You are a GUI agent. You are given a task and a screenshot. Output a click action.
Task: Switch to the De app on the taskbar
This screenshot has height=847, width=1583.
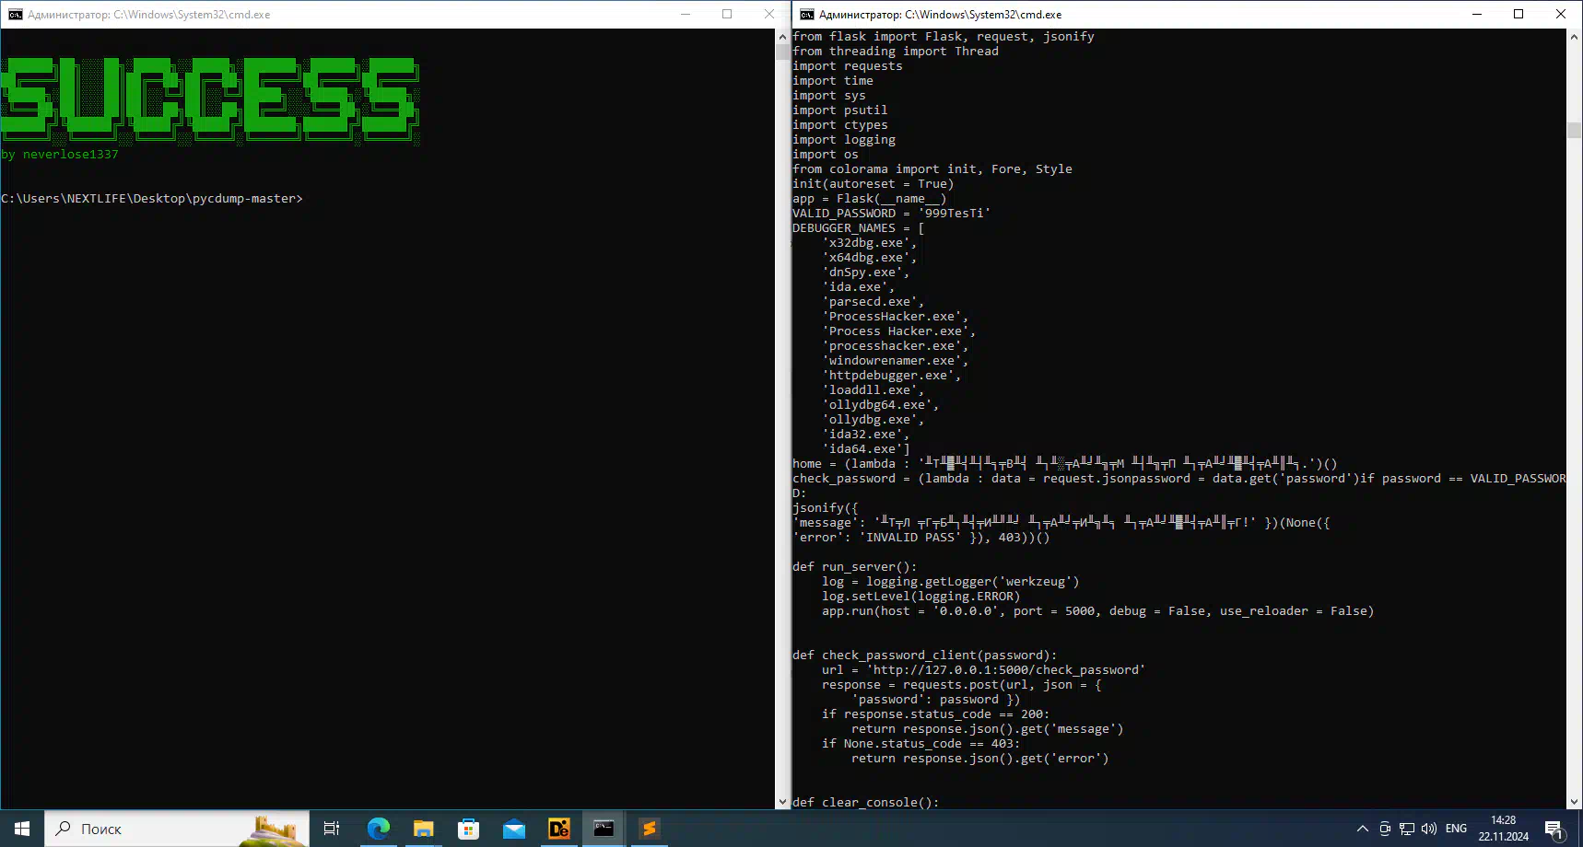[x=558, y=829]
